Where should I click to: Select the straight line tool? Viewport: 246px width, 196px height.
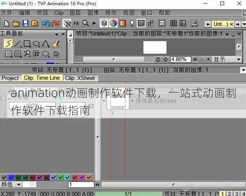tap(18, 44)
